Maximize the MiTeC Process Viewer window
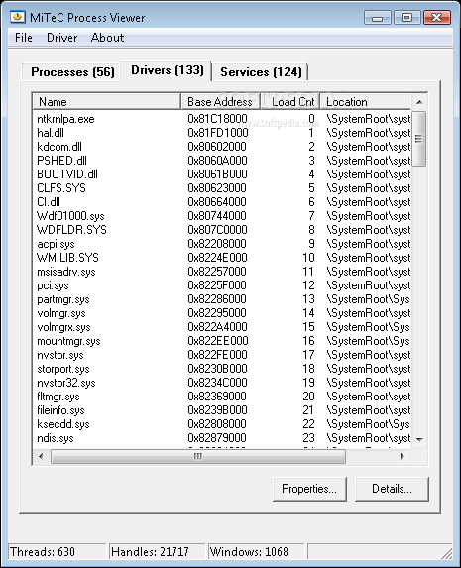 point(407,18)
